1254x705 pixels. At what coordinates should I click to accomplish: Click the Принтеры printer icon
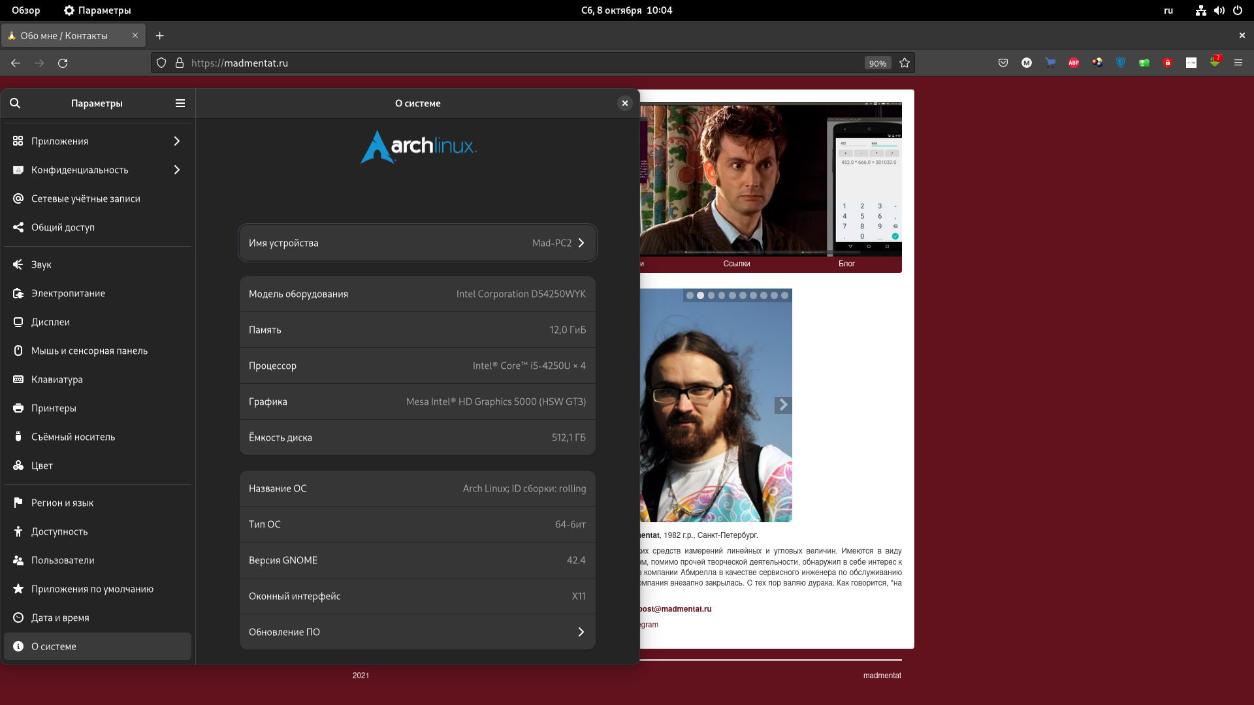[x=18, y=408]
